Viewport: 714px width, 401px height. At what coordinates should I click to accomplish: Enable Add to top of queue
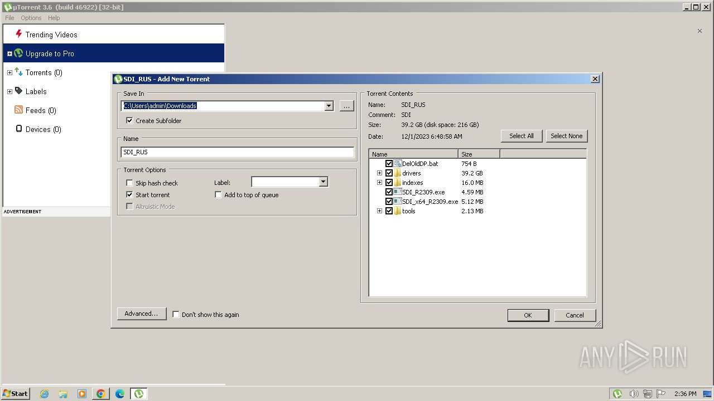(x=218, y=194)
